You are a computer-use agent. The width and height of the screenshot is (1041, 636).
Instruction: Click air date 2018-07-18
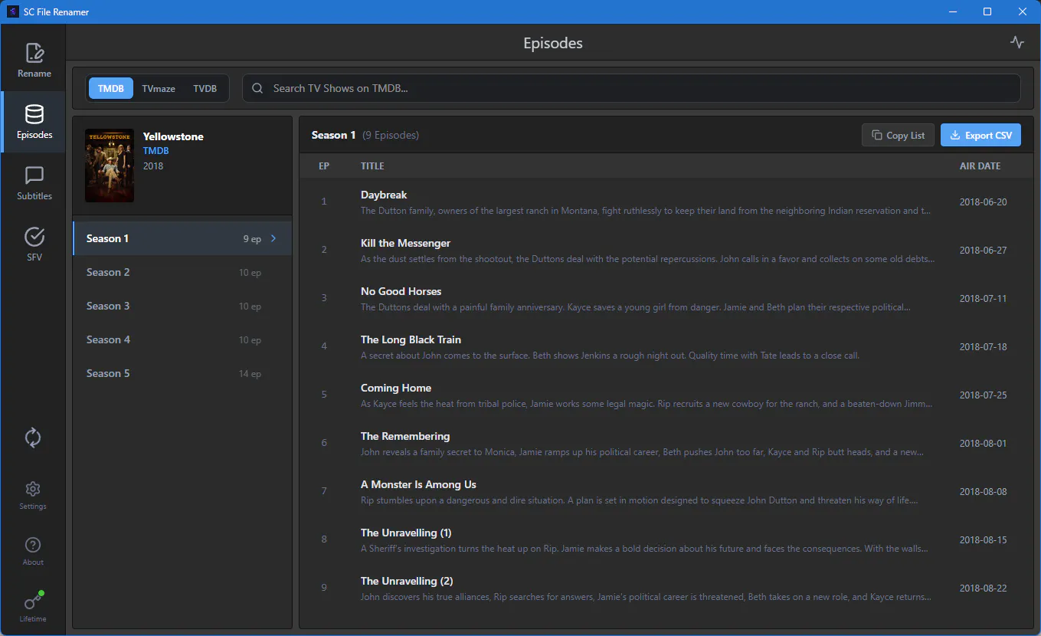click(983, 347)
